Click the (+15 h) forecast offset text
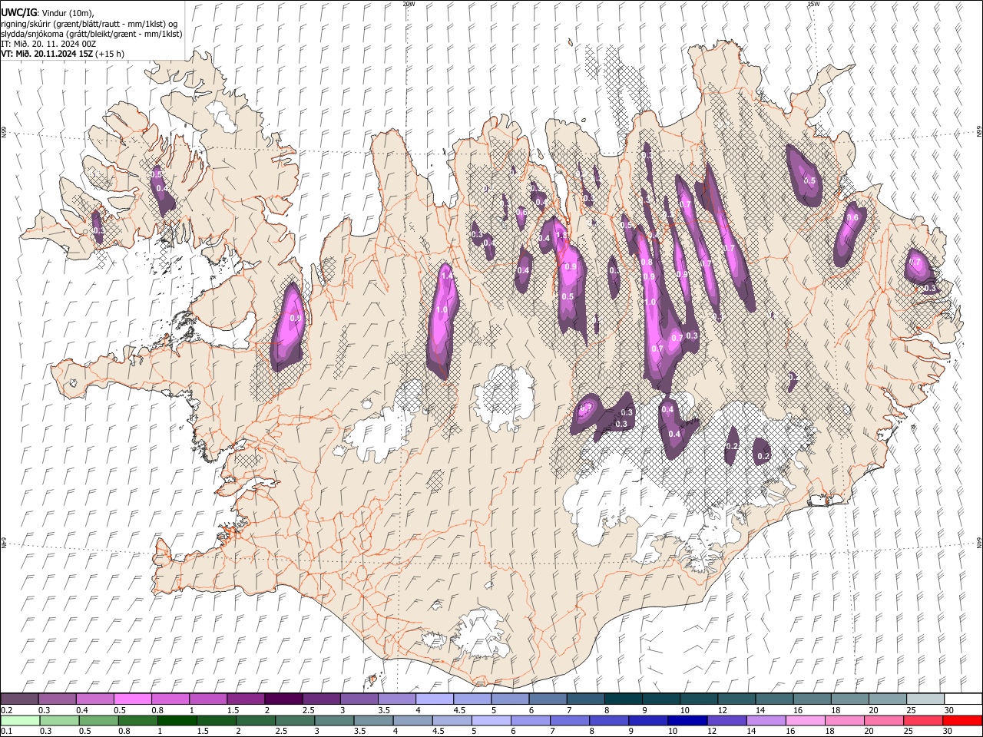The width and height of the screenshot is (983, 737). [111, 54]
